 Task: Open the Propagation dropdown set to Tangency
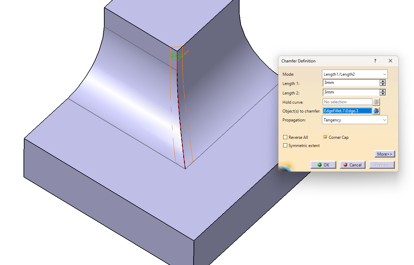(355, 120)
